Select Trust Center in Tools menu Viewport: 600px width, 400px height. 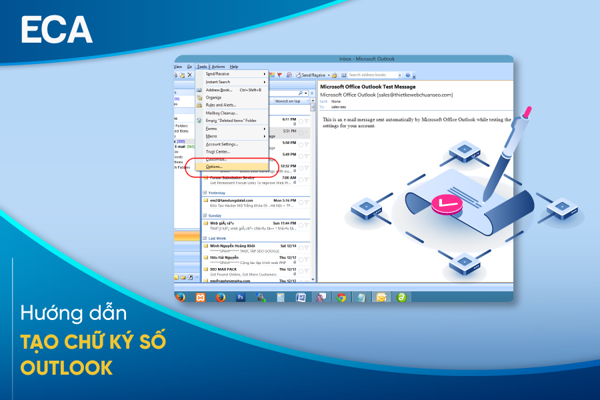(232, 151)
